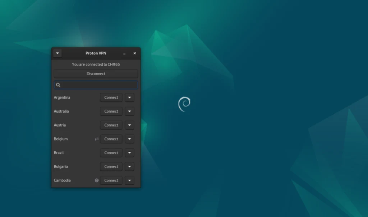Image resolution: width=368 pixels, height=217 pixels.
Task: Open the Proton VPN application menu arrow
Action: pyautogui.click(x=57, y=53)
